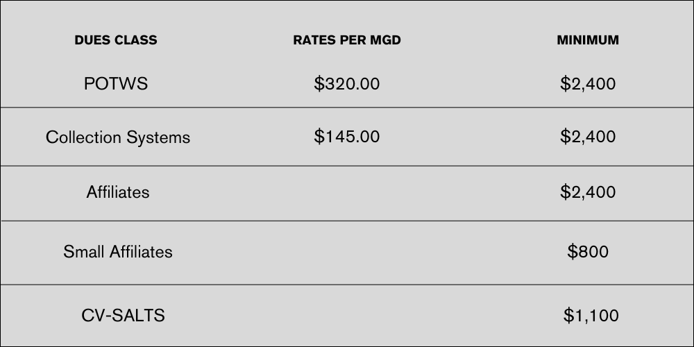Click the Collection Systems $2,400 minimum
This screenshot has width=694, height=347.
pyautogui.click(x=588, y=137)
